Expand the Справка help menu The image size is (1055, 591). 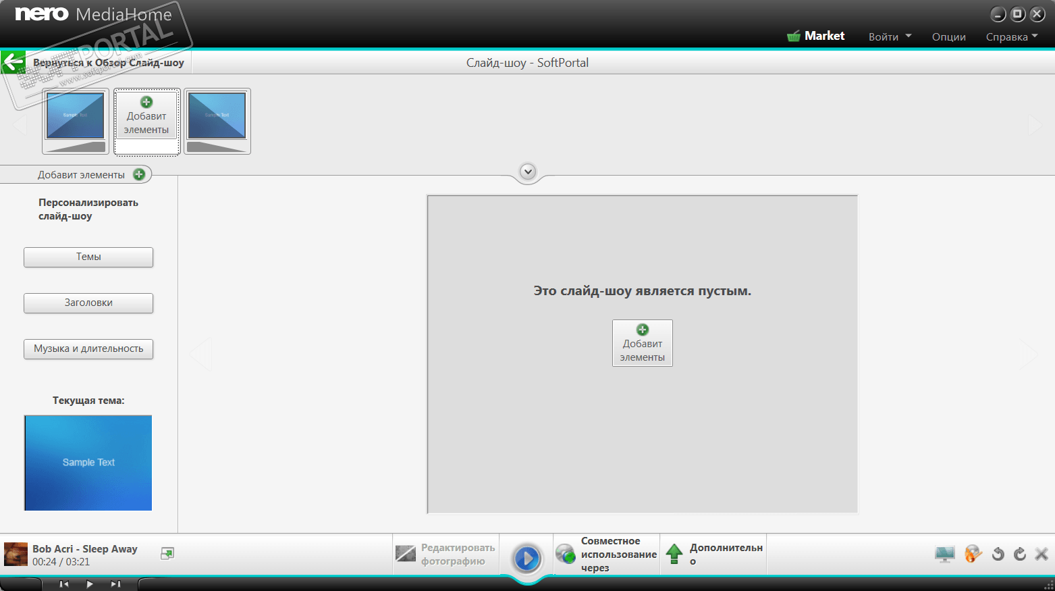(x=1011, y=36)
